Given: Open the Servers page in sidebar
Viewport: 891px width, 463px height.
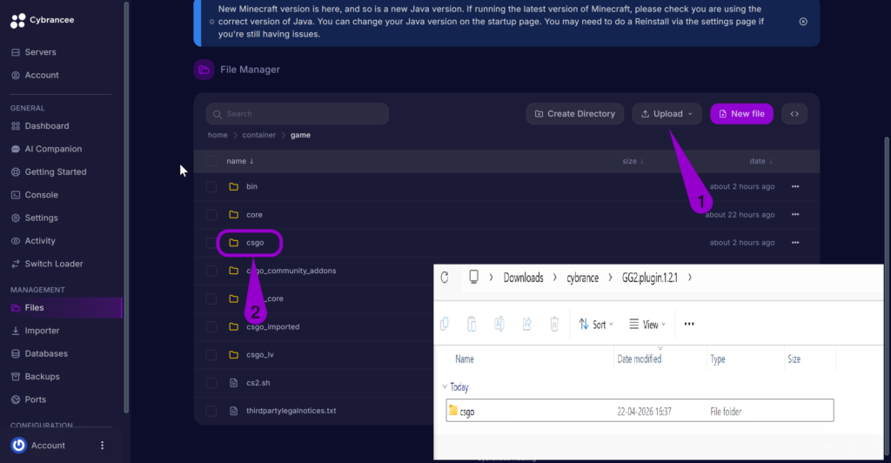Looking at the screenshot, I should point(34,52).
